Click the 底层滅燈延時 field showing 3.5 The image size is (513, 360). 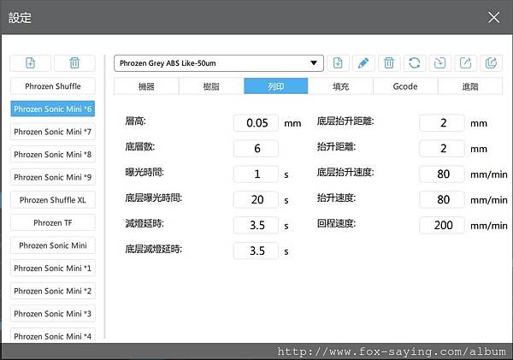(256, 251)
